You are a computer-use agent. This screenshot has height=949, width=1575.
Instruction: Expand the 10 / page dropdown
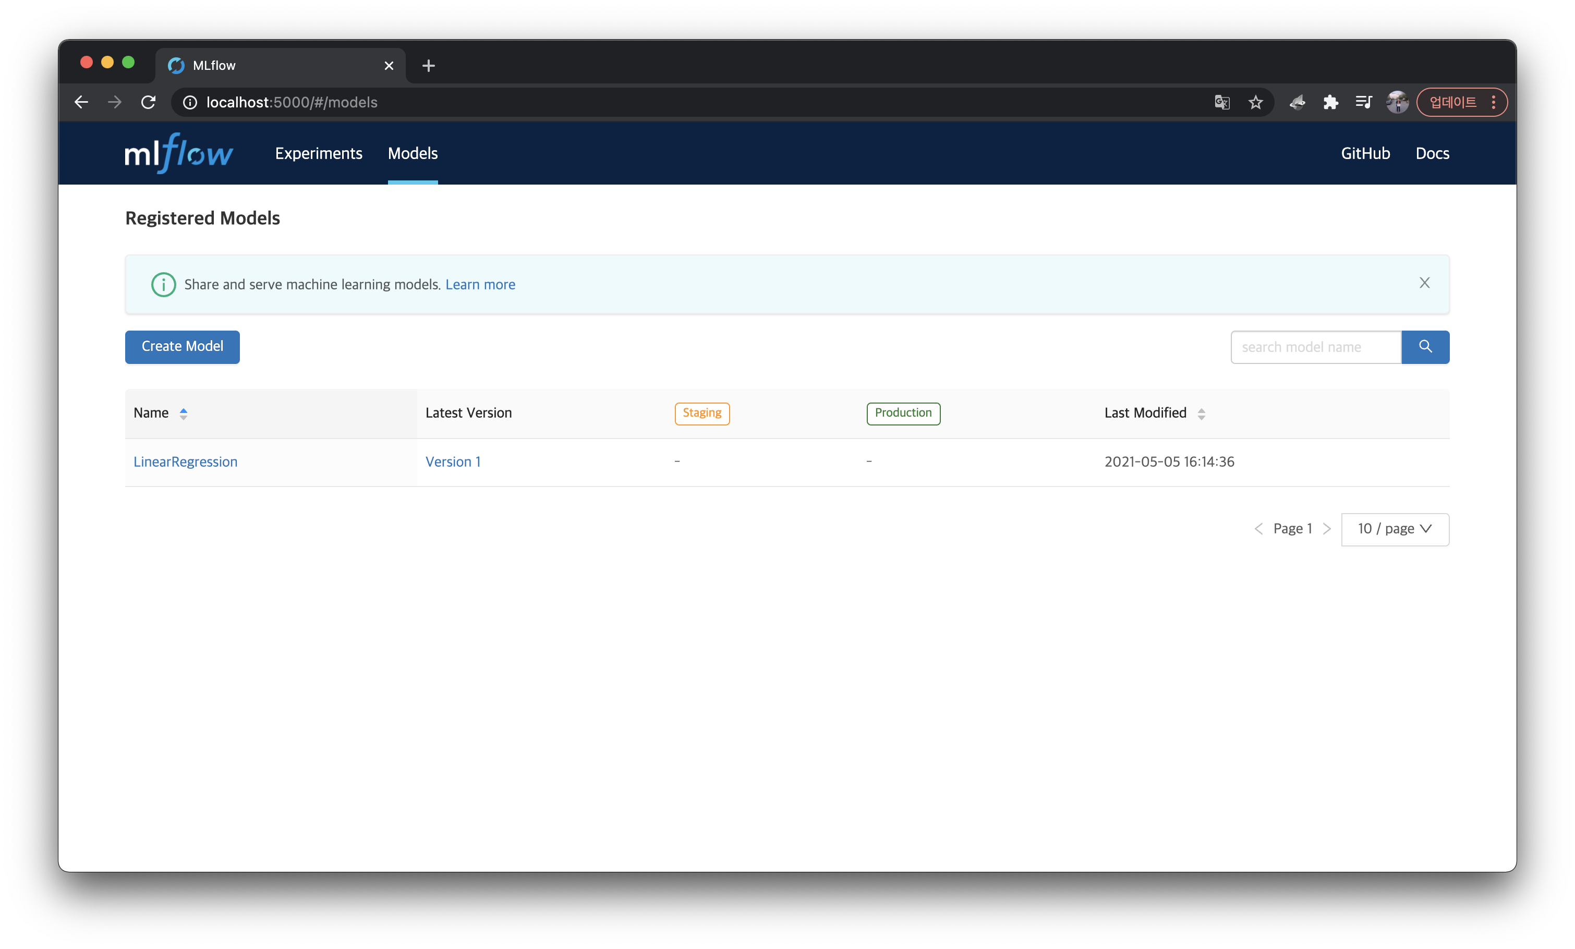(x=1394, y=529)
